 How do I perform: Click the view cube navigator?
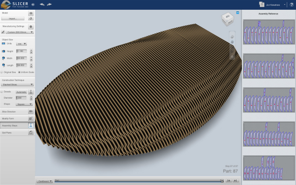click(x=228, y=19)
